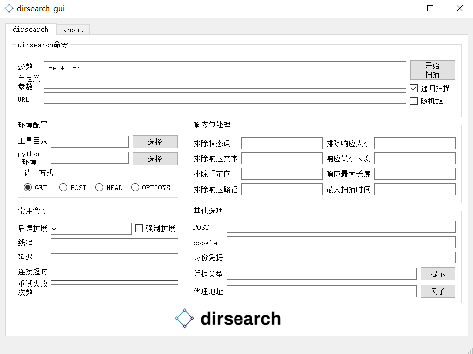Click the dirsearch logo at the bottom

click(228, 318)
